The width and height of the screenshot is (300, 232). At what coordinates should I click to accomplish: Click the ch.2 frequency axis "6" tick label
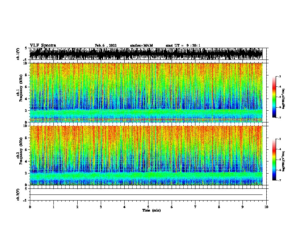click(26, 150)
